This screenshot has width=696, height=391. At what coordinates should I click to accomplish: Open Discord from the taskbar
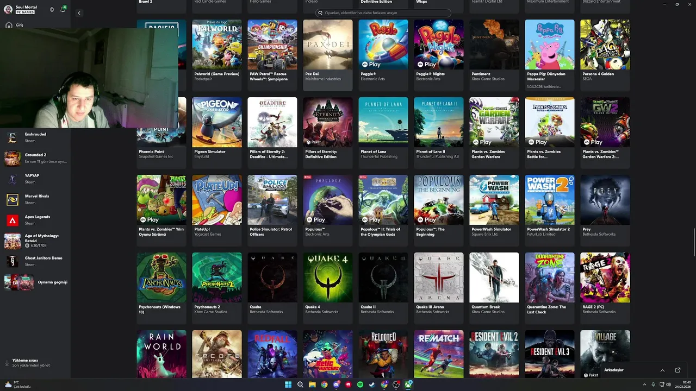pyautogui.click(x=336, y=384)
